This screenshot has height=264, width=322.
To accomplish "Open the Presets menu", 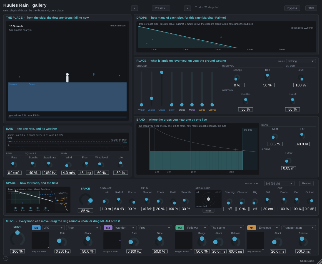I will pos(161,8).
